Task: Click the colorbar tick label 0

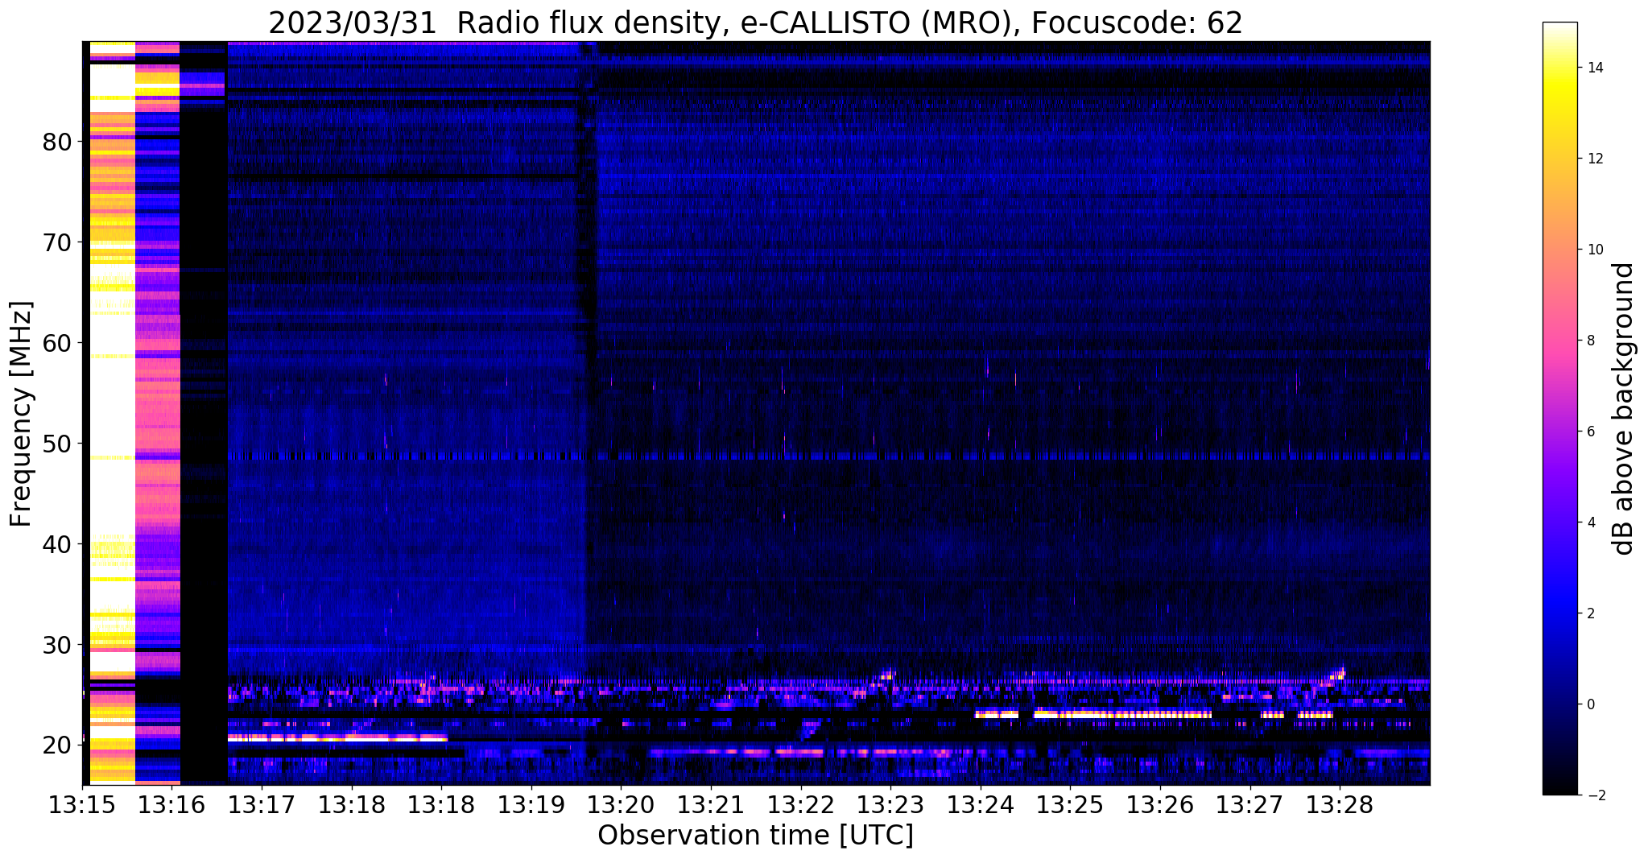Action: (x=1591, y=704)
